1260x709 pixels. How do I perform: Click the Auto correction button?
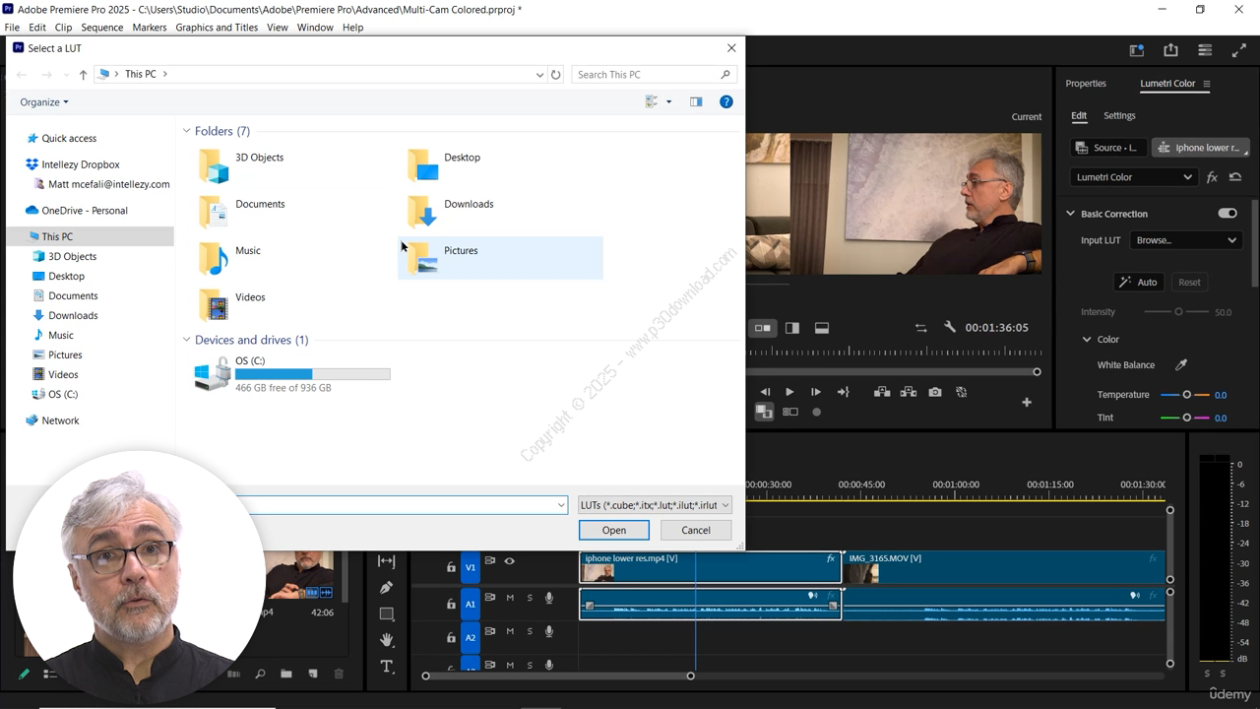(x=1137, y=282)
